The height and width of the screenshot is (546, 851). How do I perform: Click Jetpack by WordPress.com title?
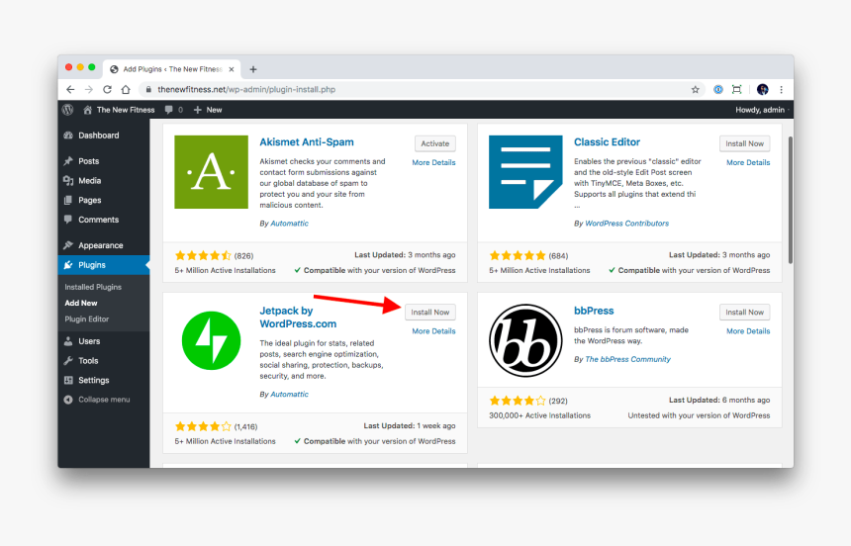coord(298,318)
